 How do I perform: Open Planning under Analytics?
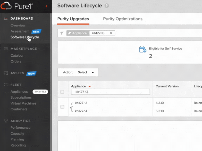(x=17, y=139)
